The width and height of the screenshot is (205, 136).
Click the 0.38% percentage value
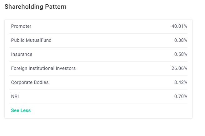point(181,40)
